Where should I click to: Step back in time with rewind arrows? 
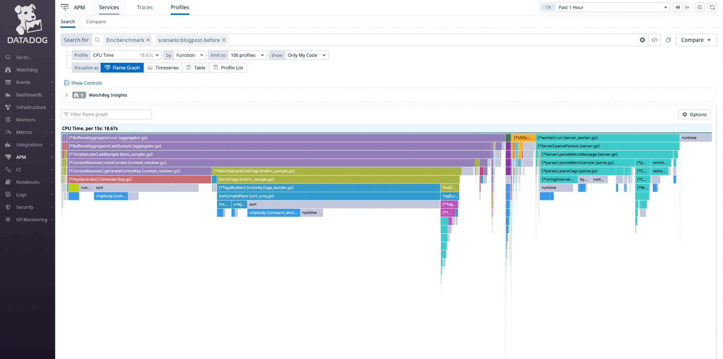click(677, 7)
